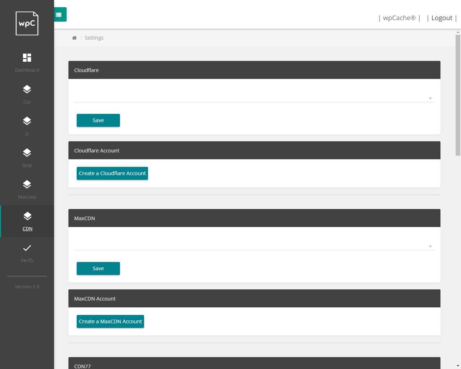This screenshot has width=461, height=369.
Task: Click the MaxCDN Account panel header
Action: (x=254, y=298)
